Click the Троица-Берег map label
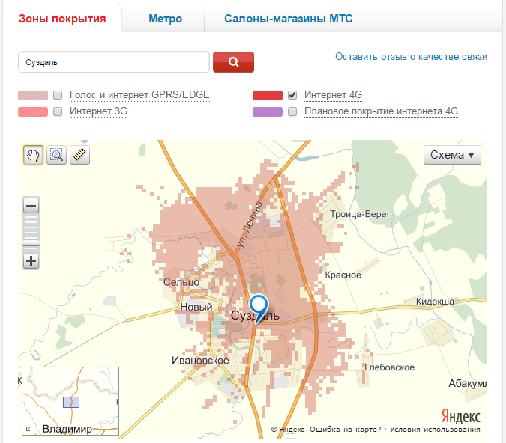The height and width of the screenshot is (443, 506). [x=360, y=214]
